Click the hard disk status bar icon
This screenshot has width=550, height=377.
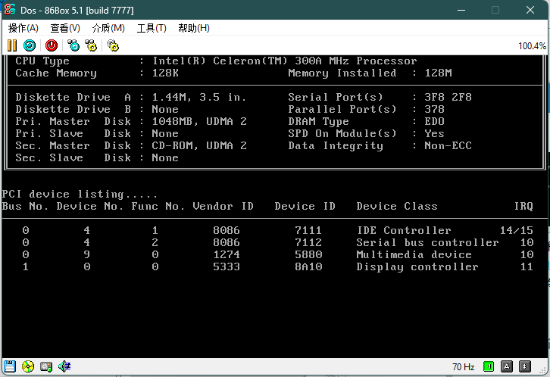(x=46, y=367)
